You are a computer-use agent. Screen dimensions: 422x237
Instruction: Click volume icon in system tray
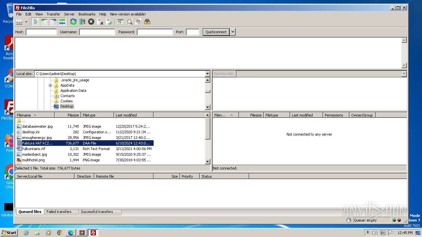(x=375, y=233)
